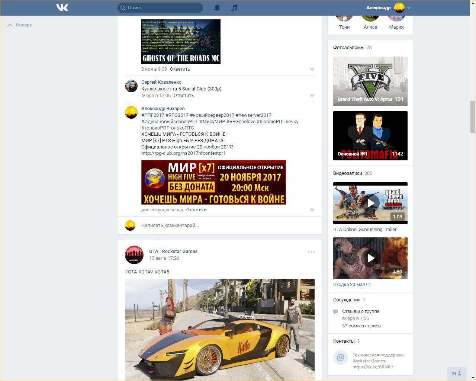Viewport: 476px width, 381px height.
Task: Open the music player note icon
Action: click(x=234, y=8)
